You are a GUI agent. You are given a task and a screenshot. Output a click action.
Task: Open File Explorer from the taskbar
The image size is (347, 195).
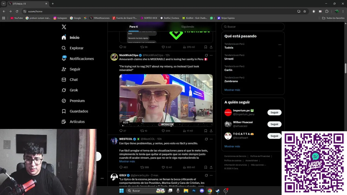pyautogui.click(x=186, y=191)
